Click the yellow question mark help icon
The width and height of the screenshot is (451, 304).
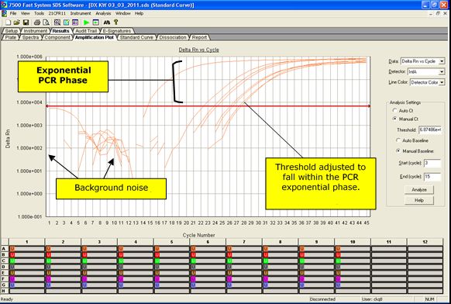point(116,22)
